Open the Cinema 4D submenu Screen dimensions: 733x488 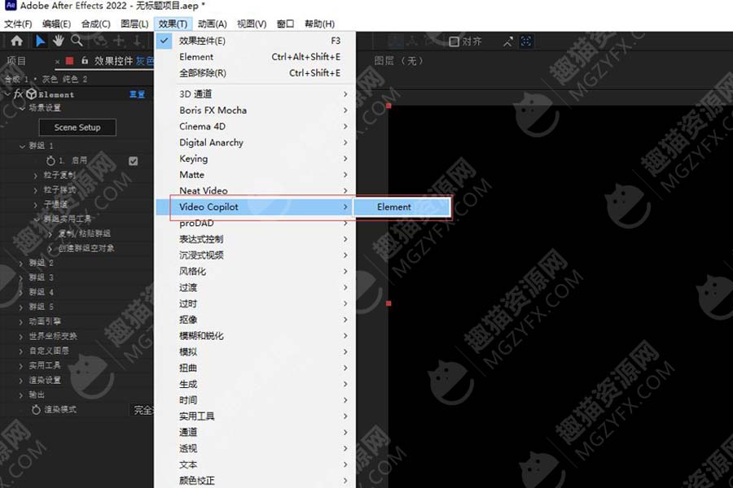255,127
